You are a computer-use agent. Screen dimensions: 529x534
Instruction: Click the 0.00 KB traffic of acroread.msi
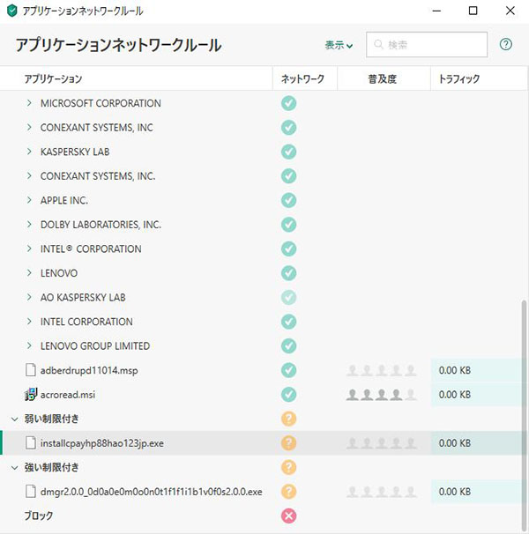pos(455,395)
